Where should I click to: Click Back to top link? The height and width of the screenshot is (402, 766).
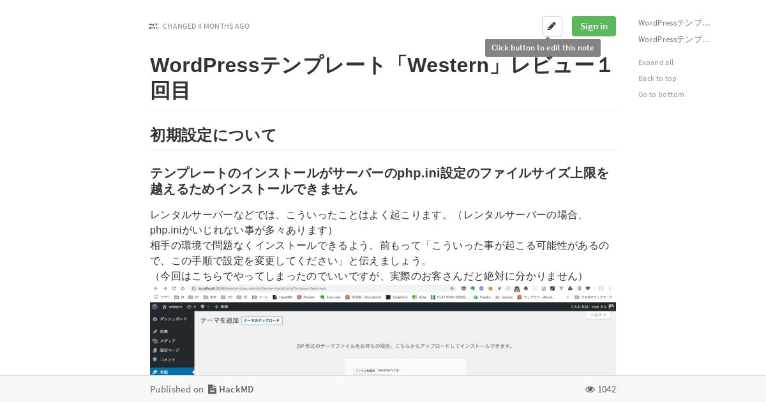pyautogui.click(x=657, y=78)
